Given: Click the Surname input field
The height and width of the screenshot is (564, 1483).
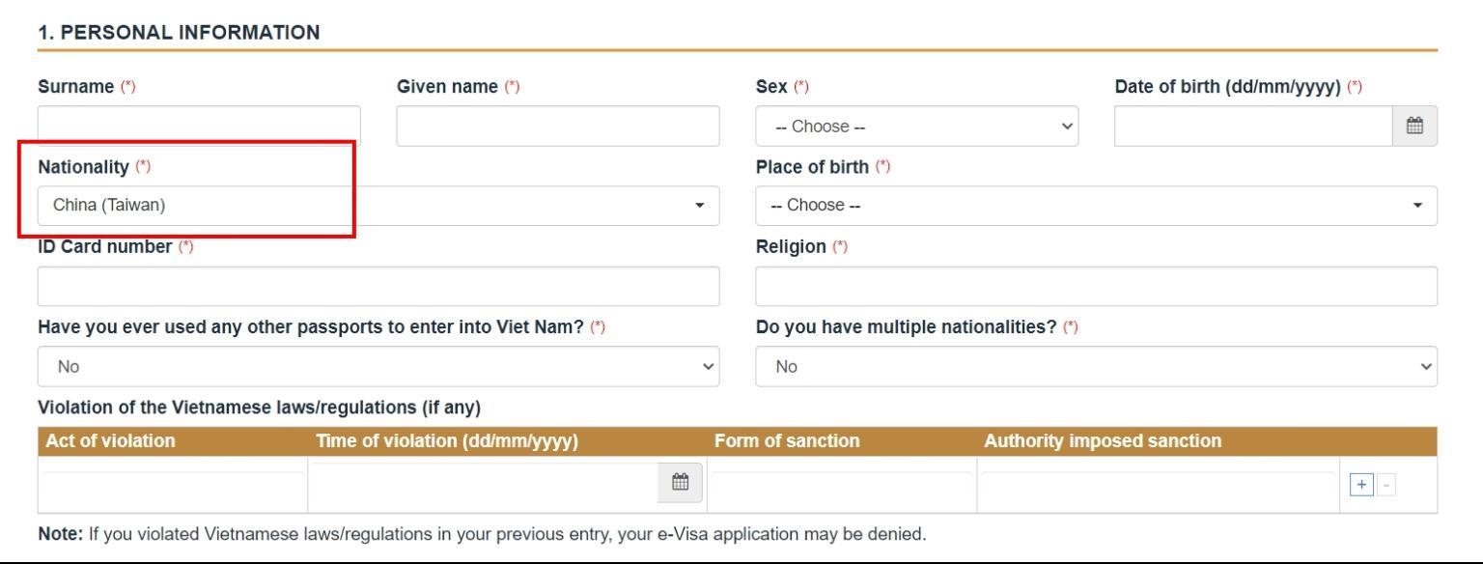Looking at the screenshot, I should tap(199, 127).
